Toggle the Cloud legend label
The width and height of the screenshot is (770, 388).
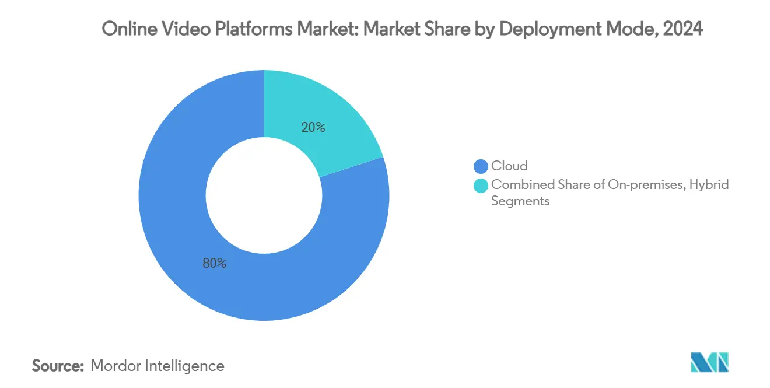[509, 166]
